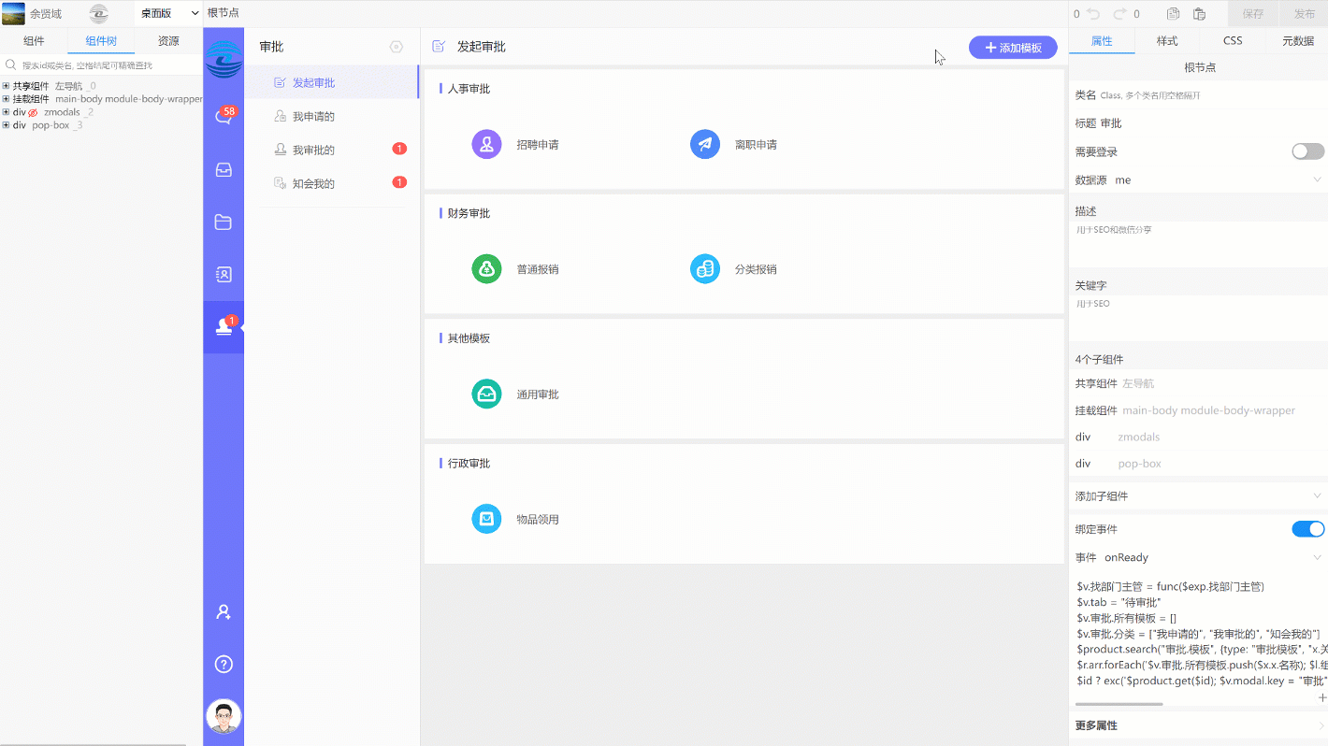1328x746 pixels.
Task: Toggle the 需要登录 switch
Action: (x=1308, y=151)
